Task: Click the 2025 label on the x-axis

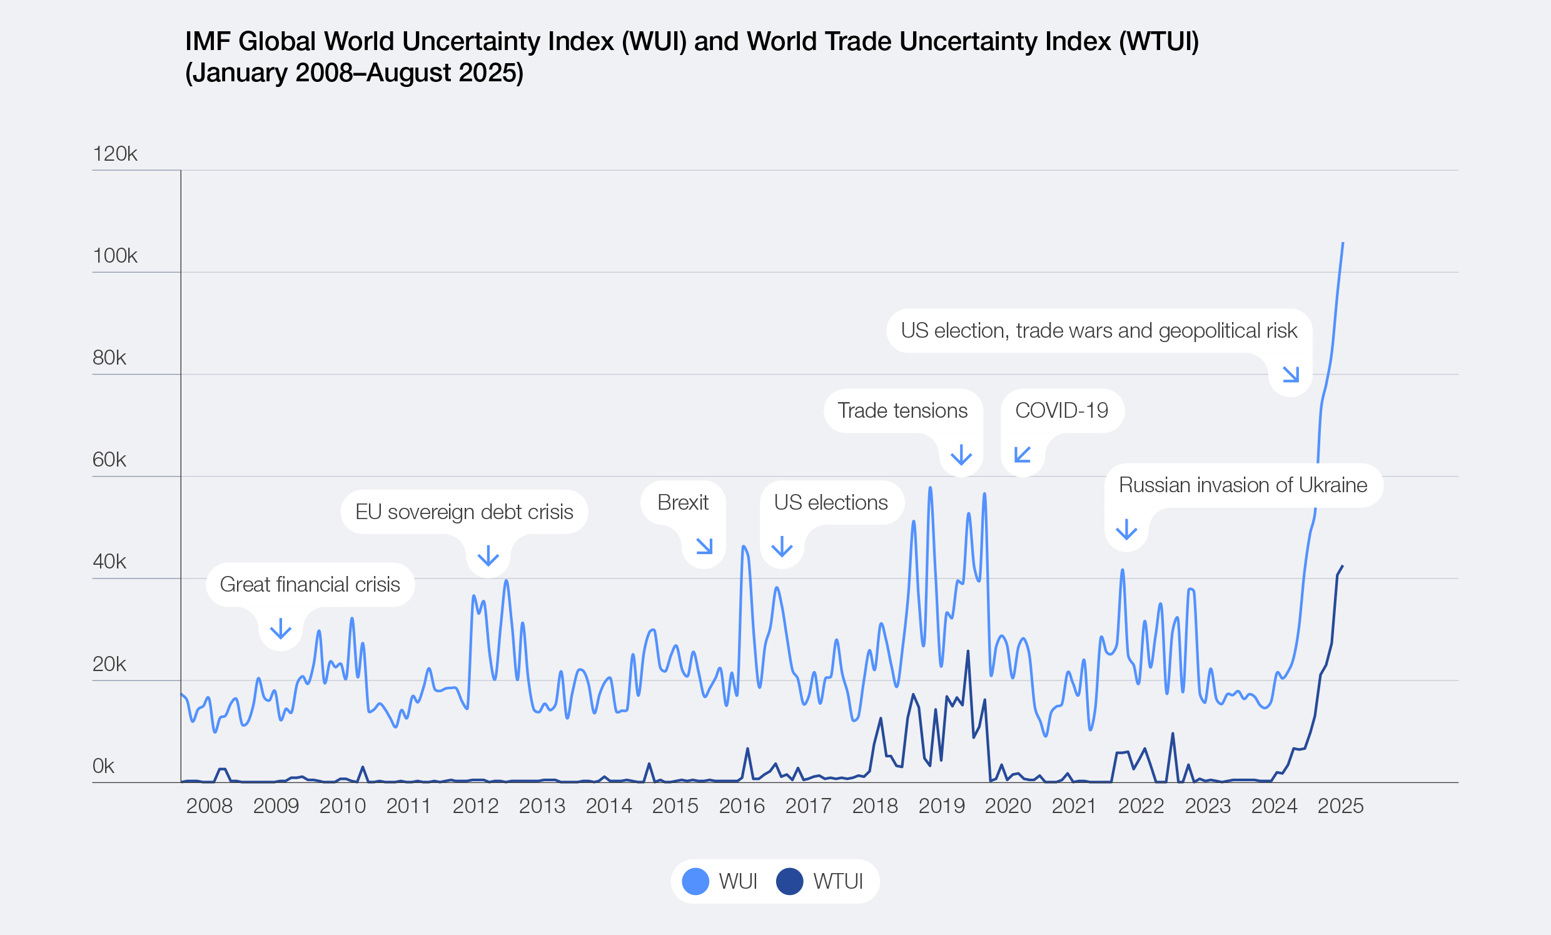Action: click(1341, 807)
